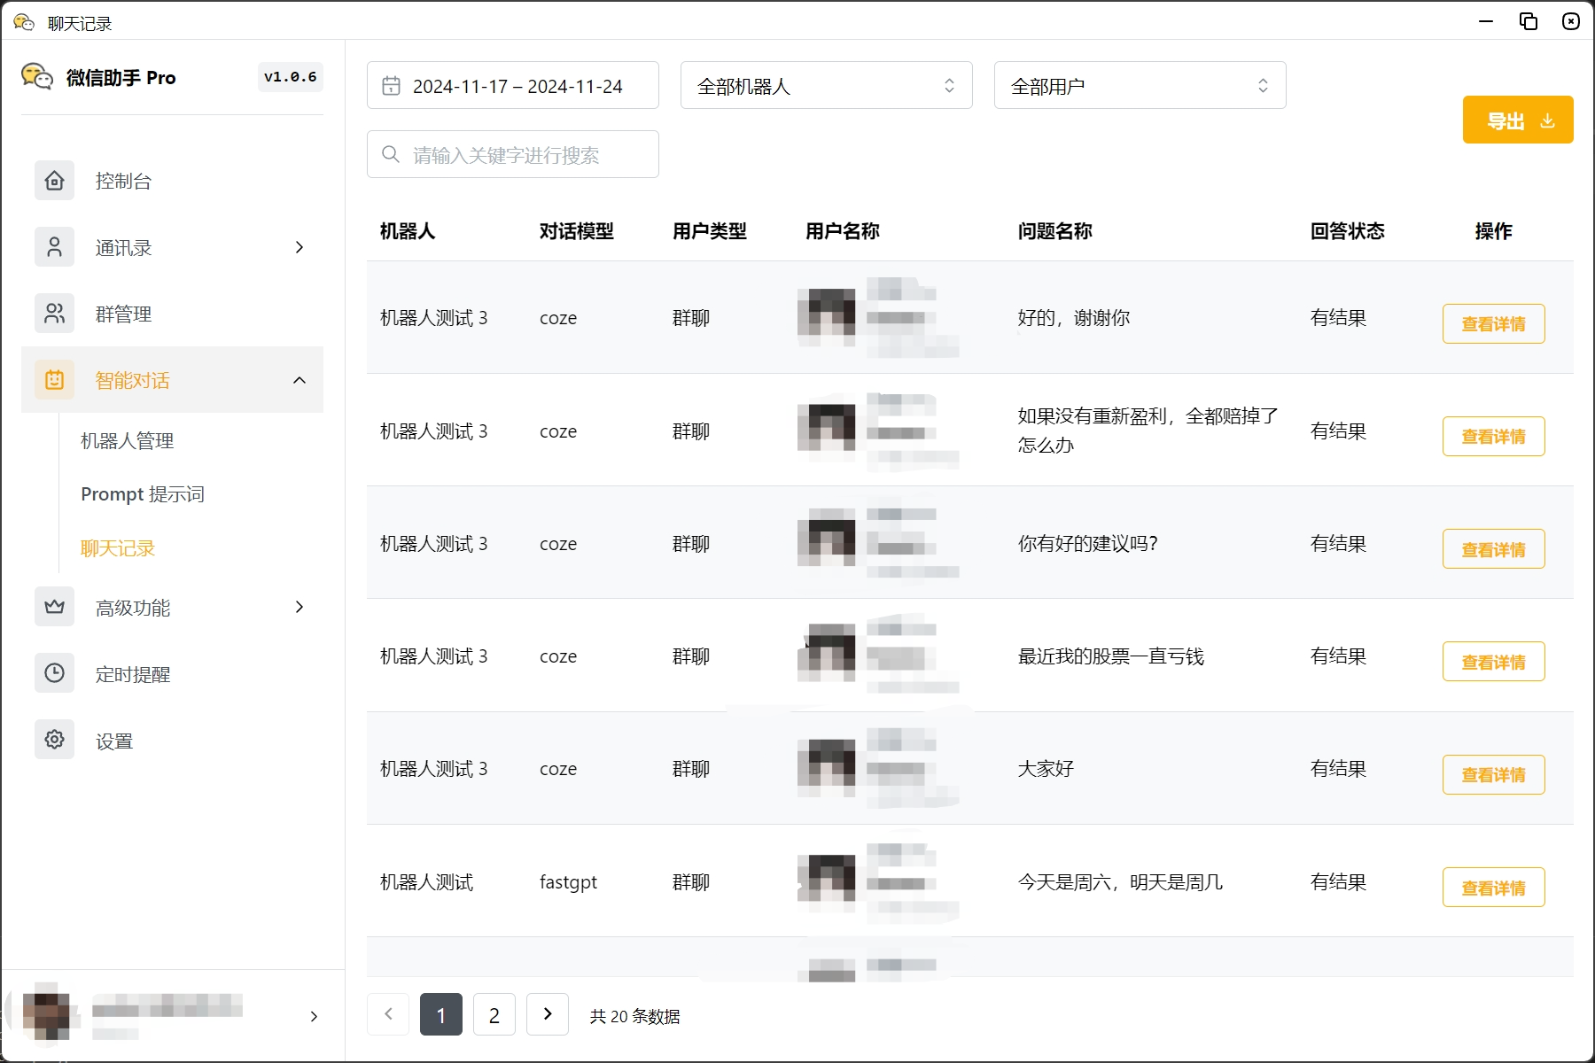Select the 群管理 group management icon
Screen dimensions: 1595x1063
54,314
